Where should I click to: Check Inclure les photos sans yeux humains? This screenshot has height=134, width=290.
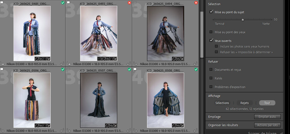coord(216,47)
